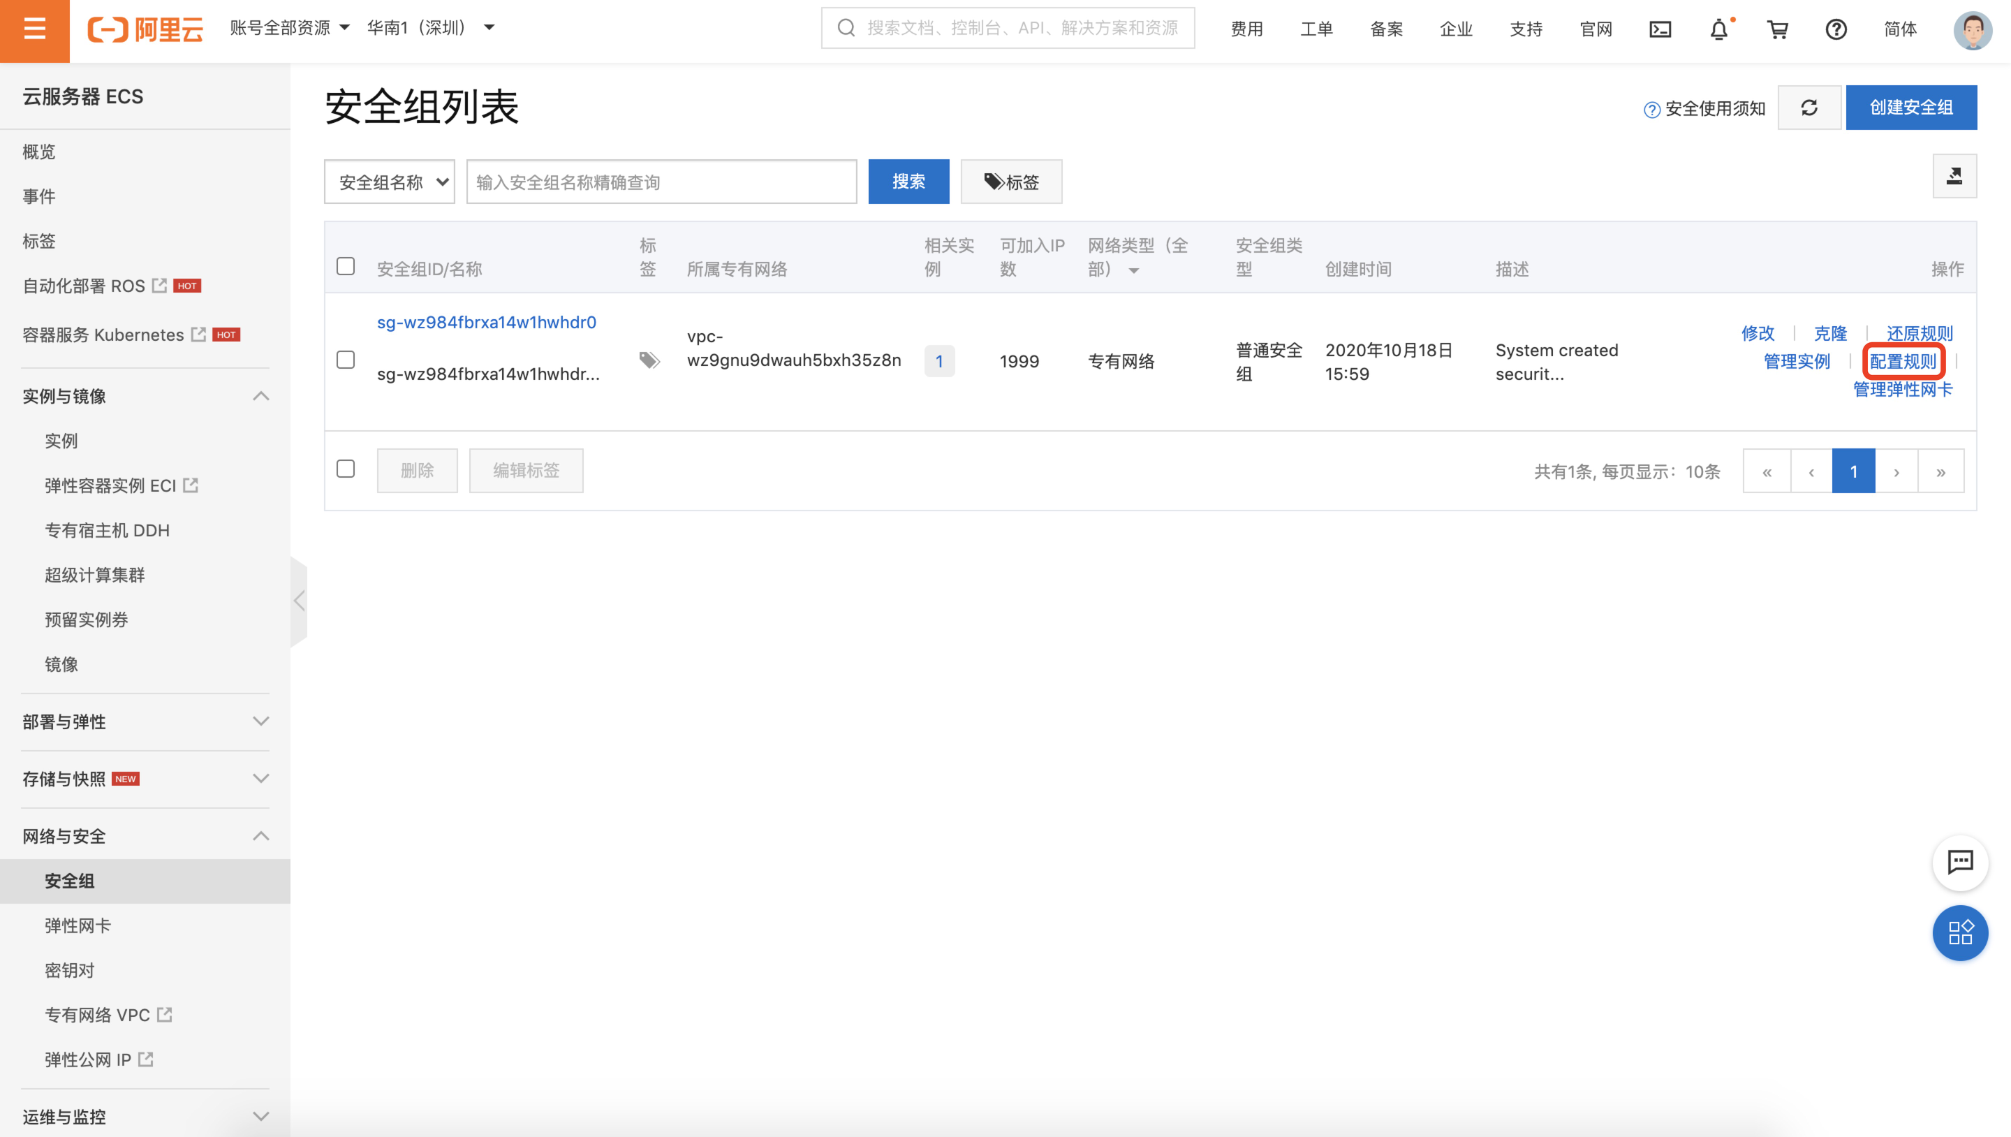Image resolution: width=2011 pixels, height=1137 pixels.
Task: Click 管理实例 in the row actions
Action: tap(1797, 362)
